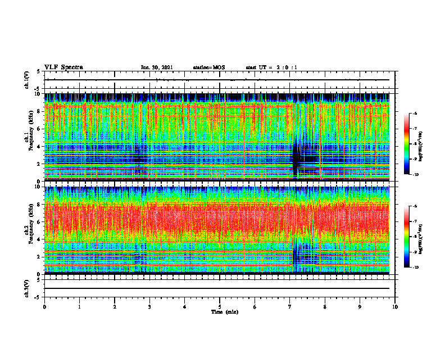This screenshot has height=344, width=445.
Task: Click the "-6" tick on ch.1 colorbar
Action: point(415,113)
